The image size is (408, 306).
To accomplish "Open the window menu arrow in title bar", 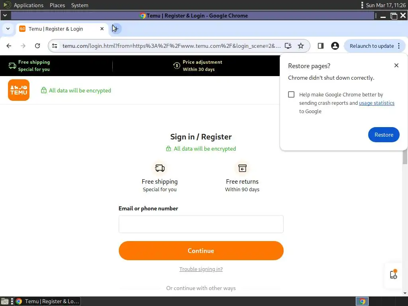I will pyautogui.click(x=5, y=16).
